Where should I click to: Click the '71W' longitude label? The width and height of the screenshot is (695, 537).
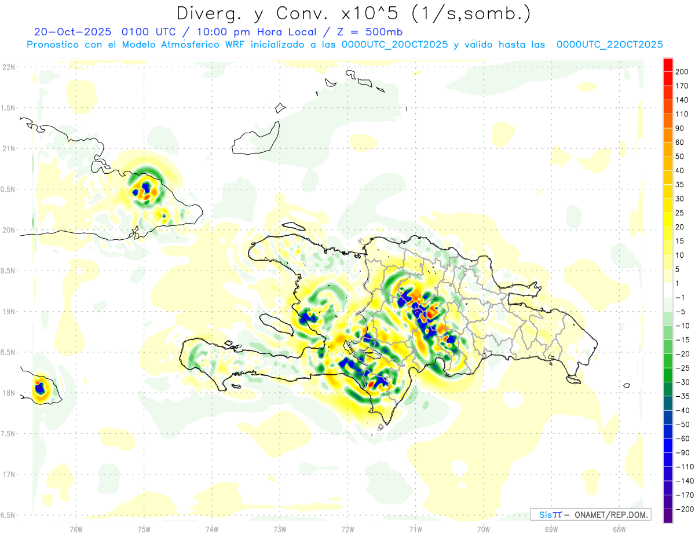(x=415, y=529)
